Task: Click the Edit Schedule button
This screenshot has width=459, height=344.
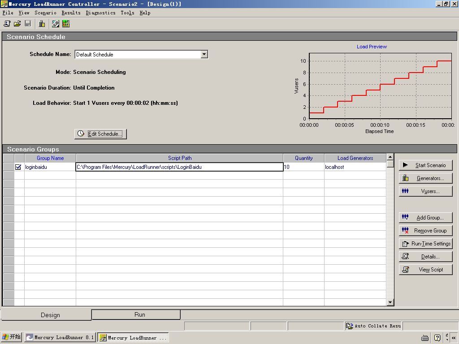Action: pyautogui.click(x=100, y=134)
